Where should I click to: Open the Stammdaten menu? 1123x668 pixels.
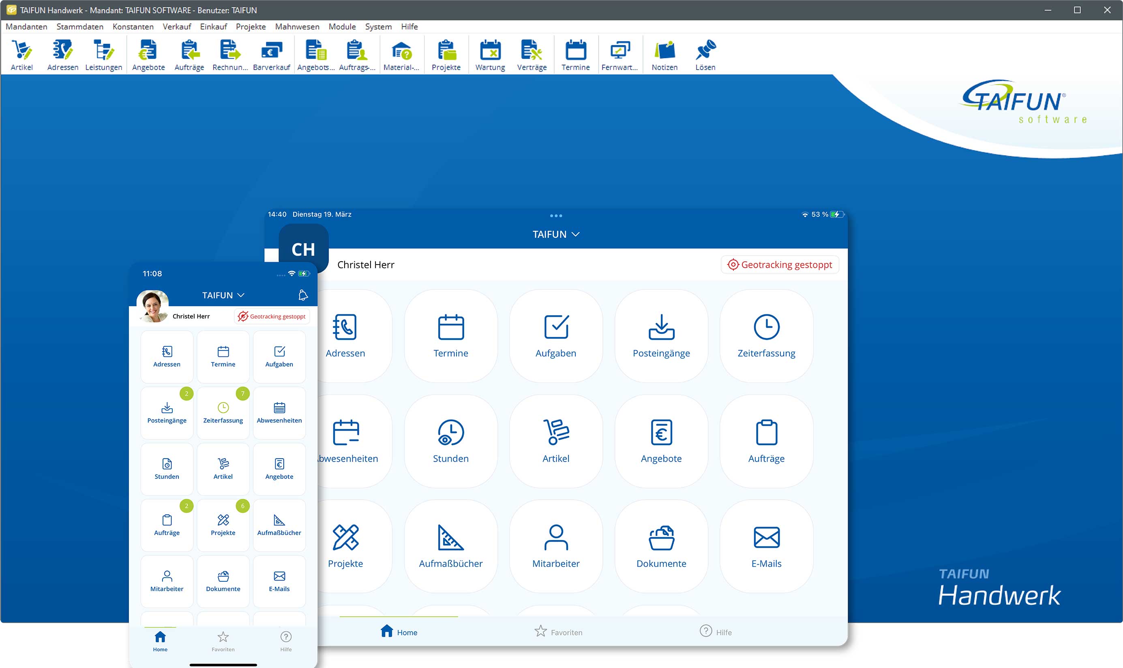point(80,27)
